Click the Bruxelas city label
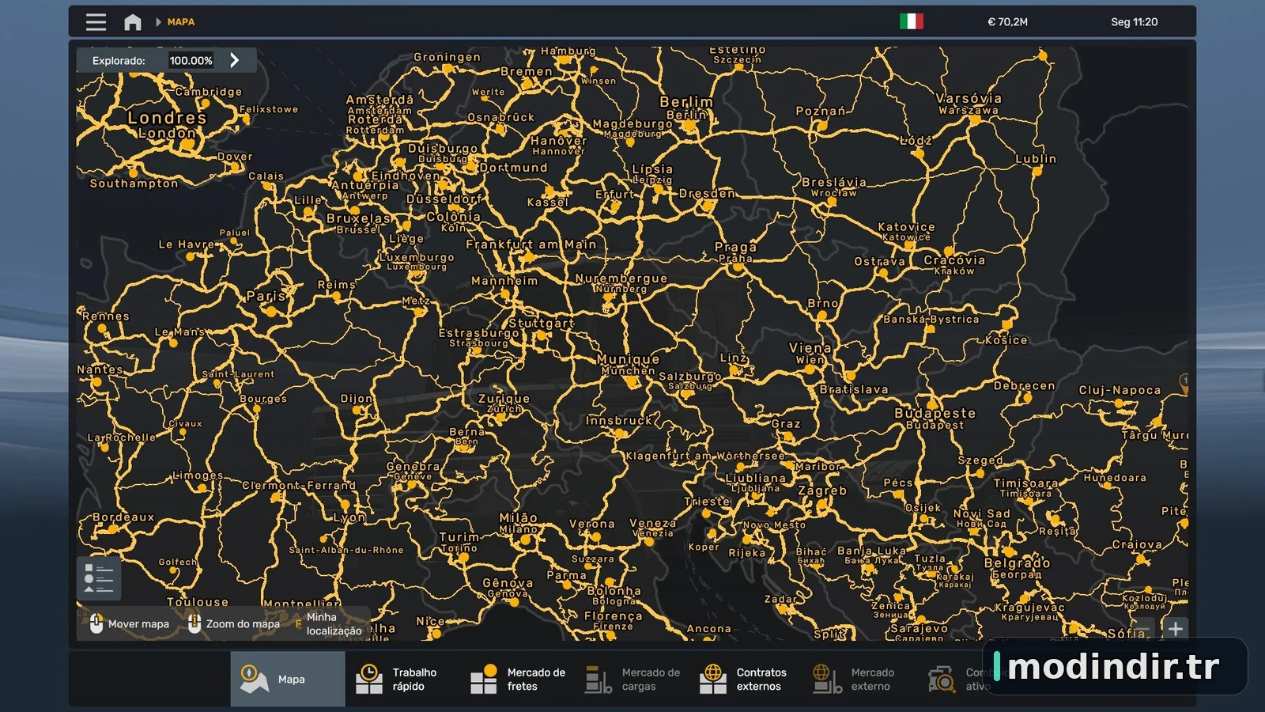 (x=358, y=218)
